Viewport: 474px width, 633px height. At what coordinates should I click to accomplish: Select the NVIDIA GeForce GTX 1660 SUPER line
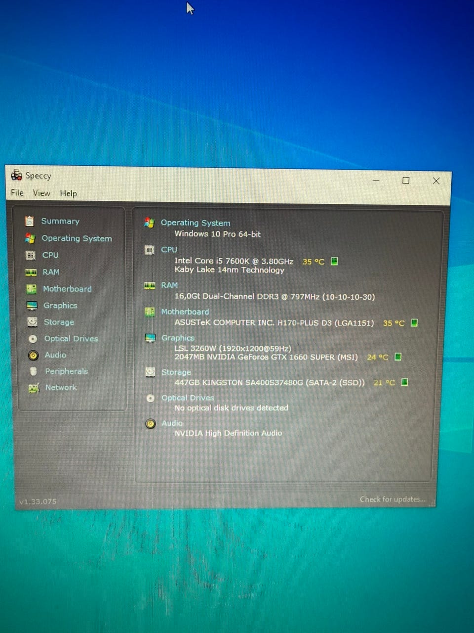tap(266, 357)
